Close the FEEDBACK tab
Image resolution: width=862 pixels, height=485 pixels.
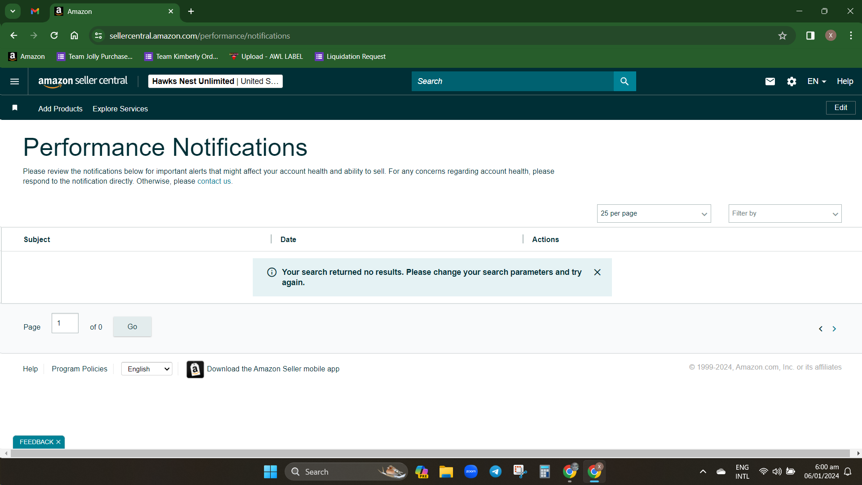point(58,442)
